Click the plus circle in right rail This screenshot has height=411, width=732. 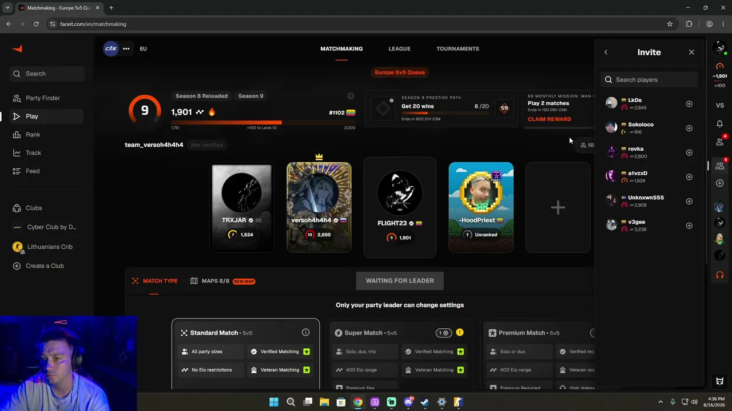719,183
